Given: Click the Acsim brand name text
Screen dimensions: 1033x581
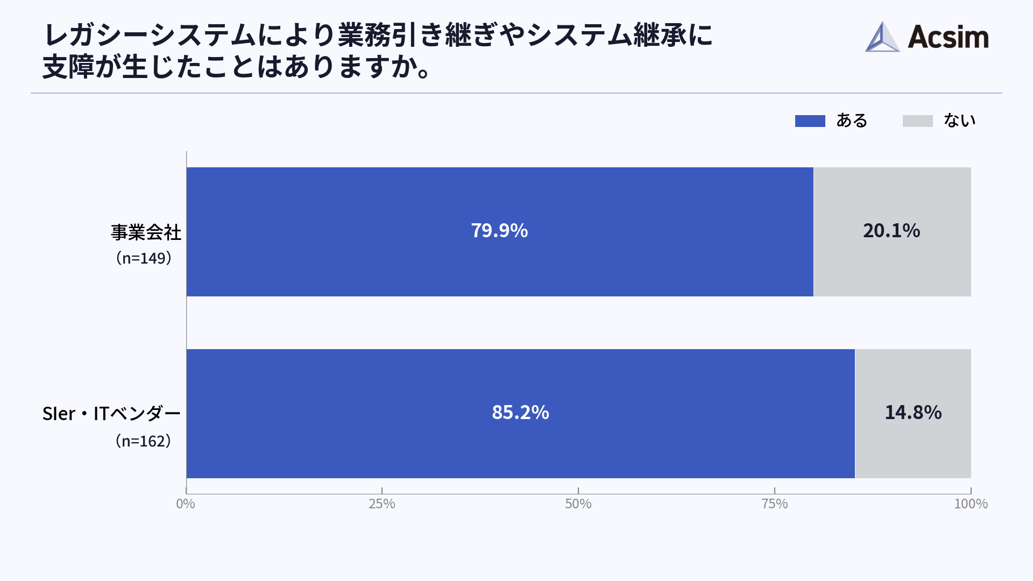Looking at the screenshot, I should point(948,38).
